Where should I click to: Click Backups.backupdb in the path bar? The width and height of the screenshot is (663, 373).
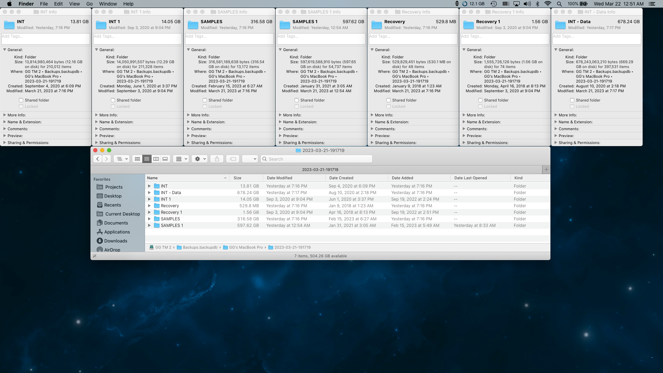200,247
